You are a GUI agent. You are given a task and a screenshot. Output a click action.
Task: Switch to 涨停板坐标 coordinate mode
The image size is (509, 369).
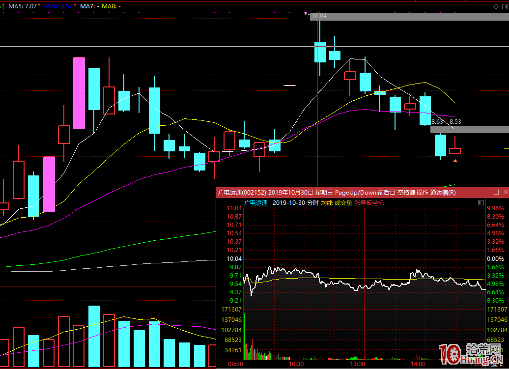tap(369, 202)
